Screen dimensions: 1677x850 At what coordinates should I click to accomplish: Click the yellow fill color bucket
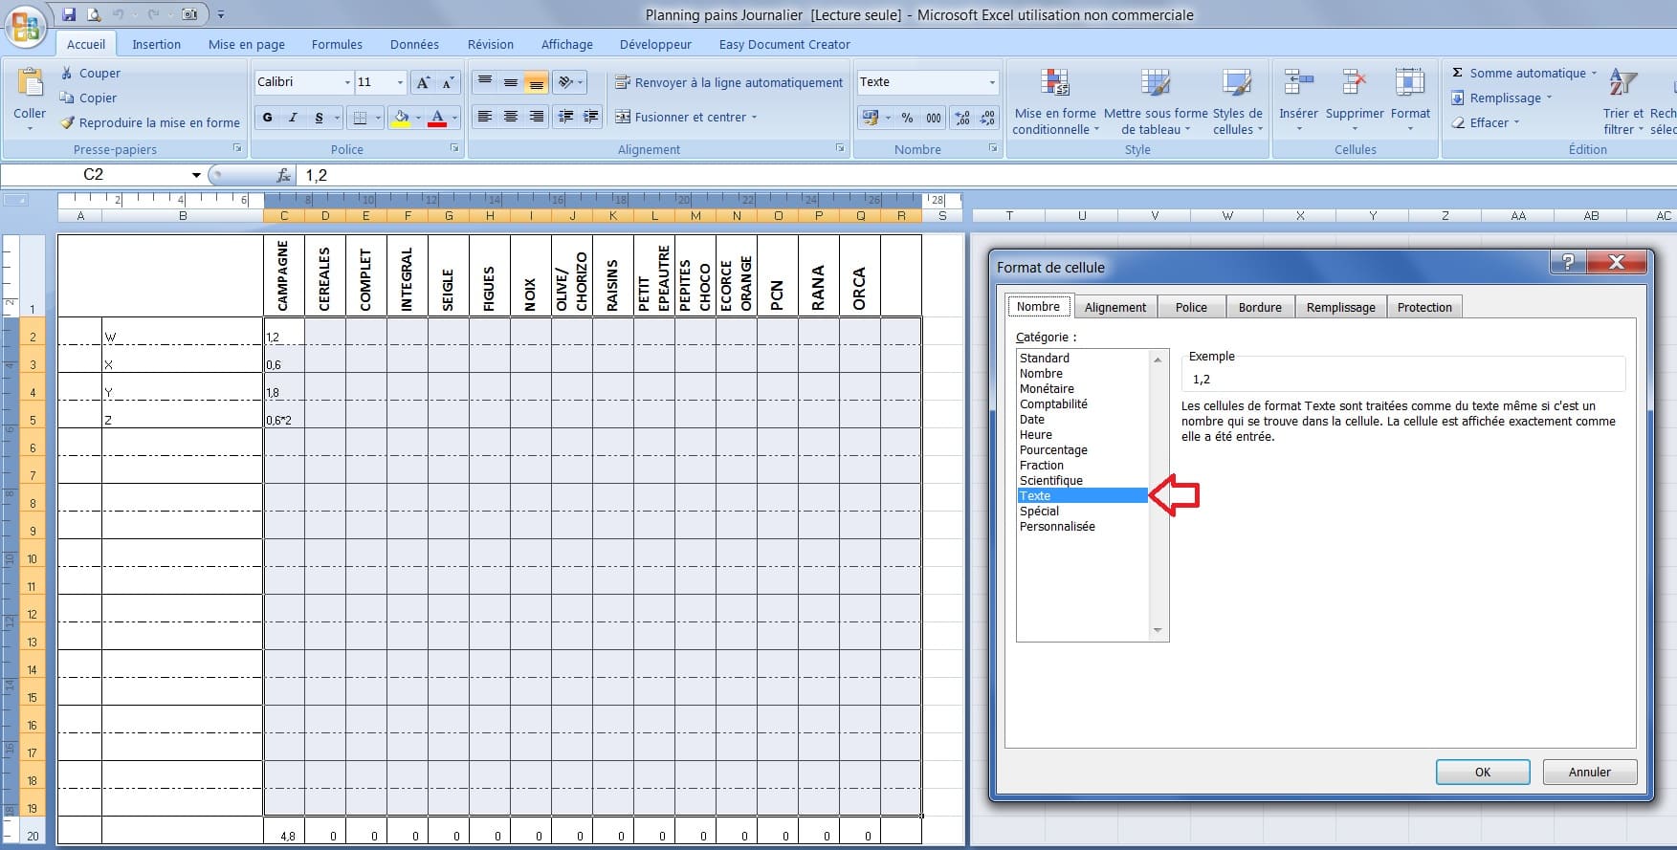coord(401,118)
